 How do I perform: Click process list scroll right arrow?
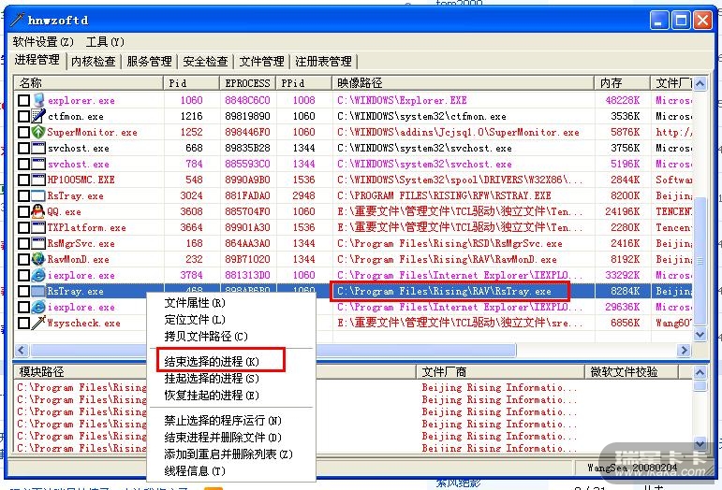685,351
